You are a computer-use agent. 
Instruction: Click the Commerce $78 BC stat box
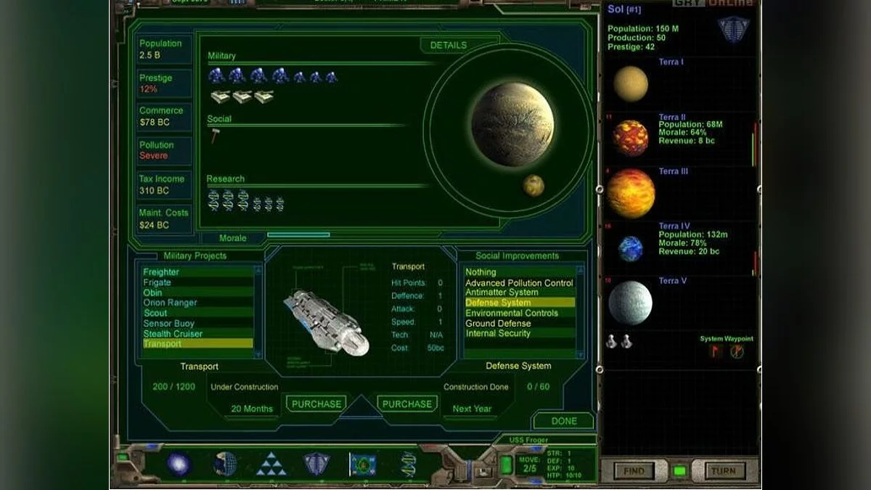pos(165,117)
